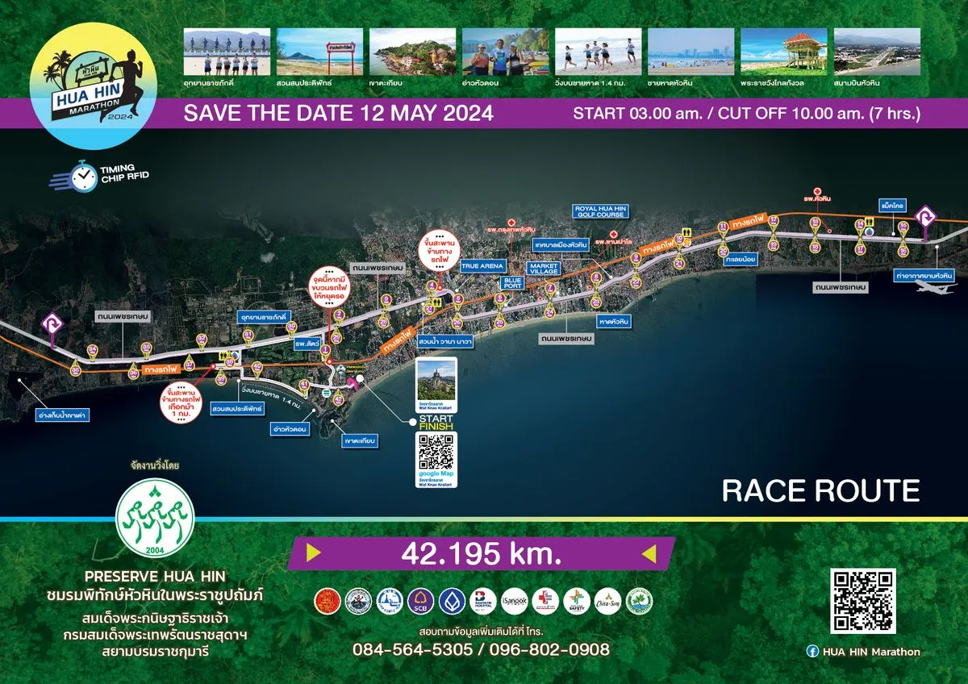The image size is (968, 684).
Task: Click the Facebook icon beside HUA HIN Marathon
Action: (x=812, y=652)
